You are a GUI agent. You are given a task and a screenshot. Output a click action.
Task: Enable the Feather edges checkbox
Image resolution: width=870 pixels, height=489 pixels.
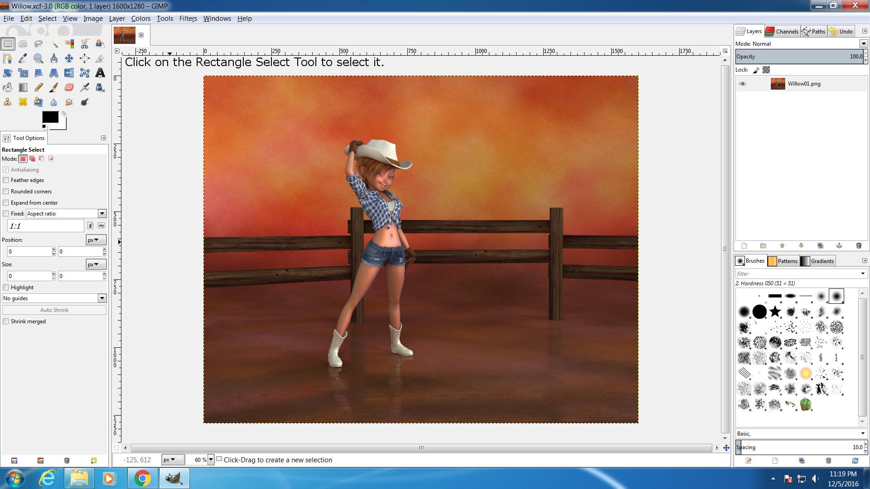pos(6,180)
